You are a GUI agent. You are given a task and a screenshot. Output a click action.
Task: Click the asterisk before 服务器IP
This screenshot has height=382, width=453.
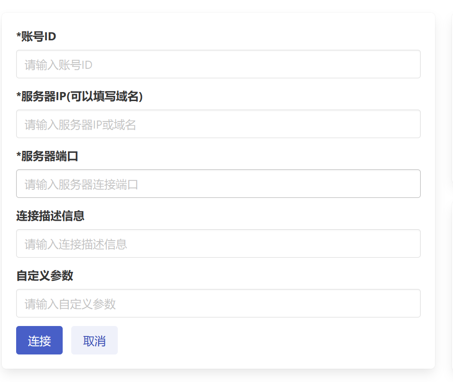point(19,95)
